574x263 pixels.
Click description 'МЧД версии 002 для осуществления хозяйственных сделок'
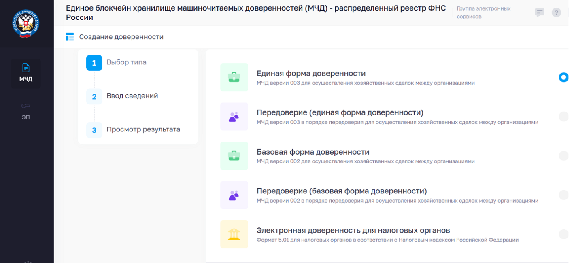tap(366, 161)
